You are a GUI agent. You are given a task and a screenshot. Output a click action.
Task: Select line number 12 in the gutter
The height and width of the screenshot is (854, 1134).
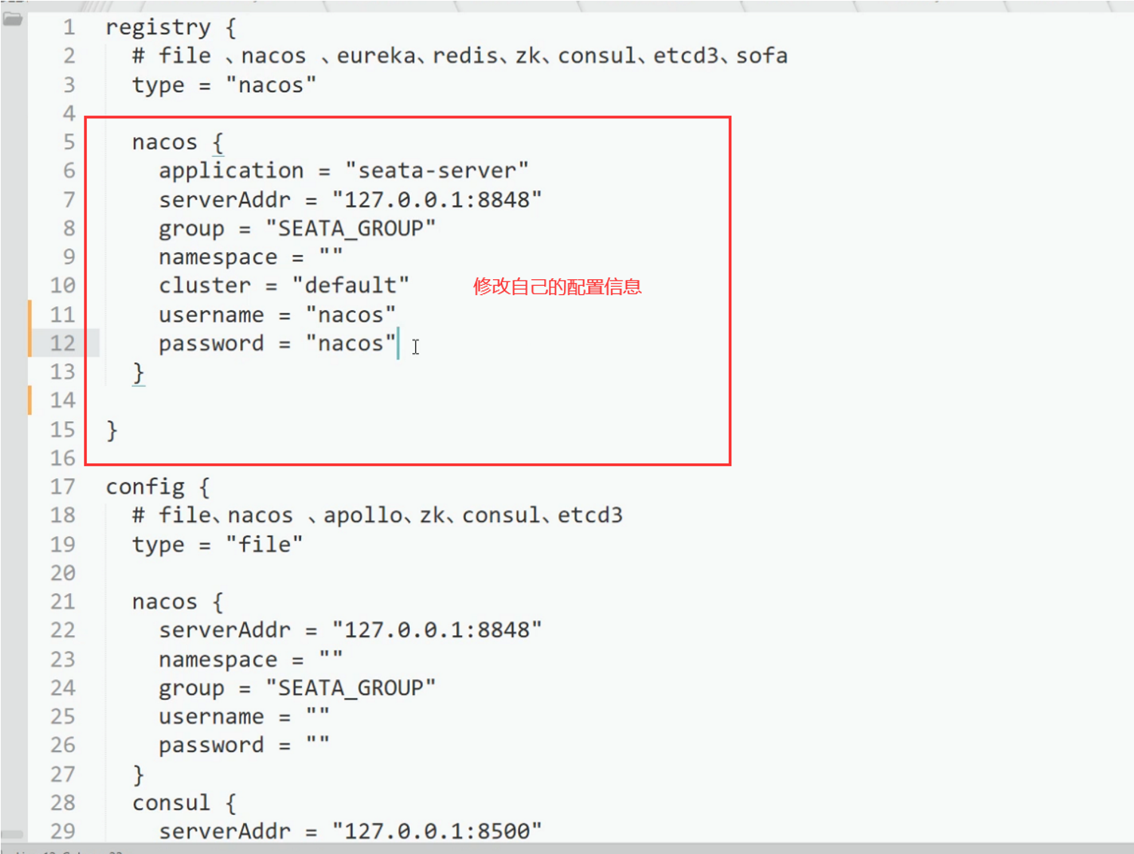63,343
